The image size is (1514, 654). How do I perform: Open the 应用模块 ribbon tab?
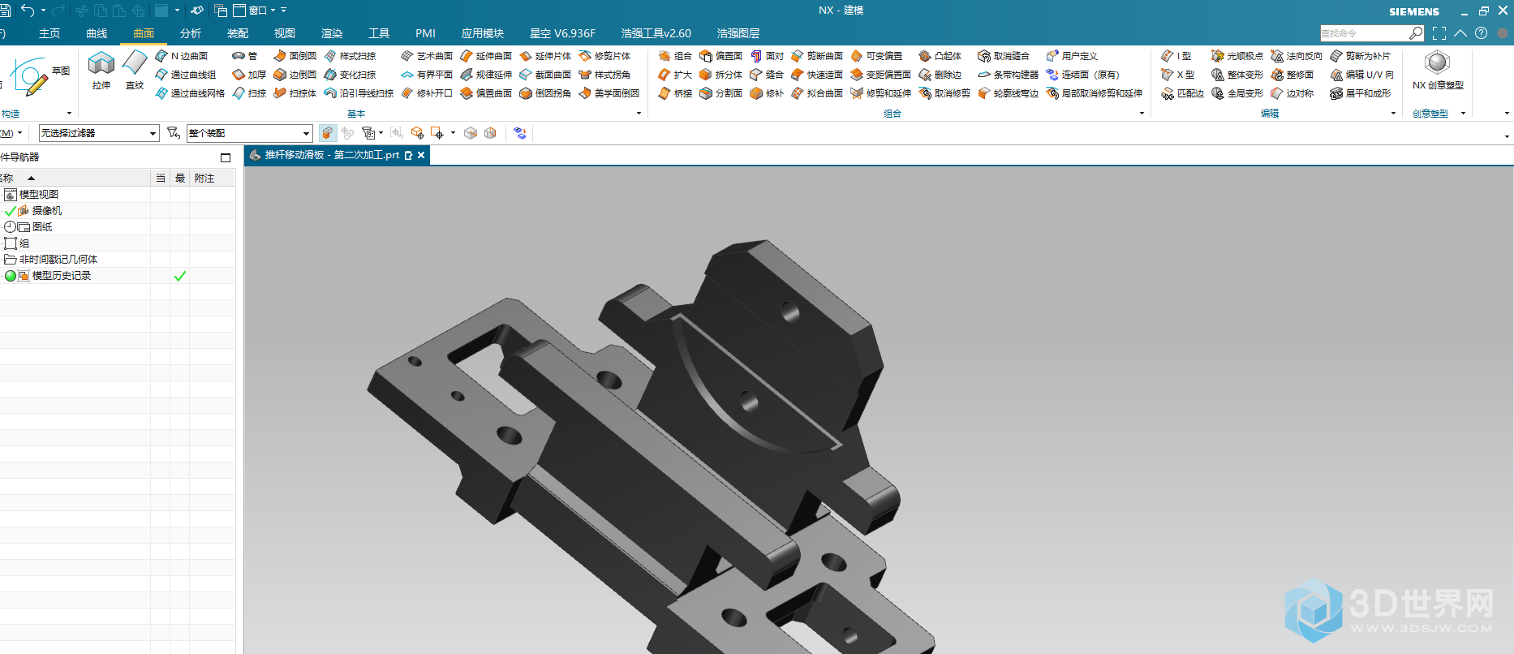point(483,33)
